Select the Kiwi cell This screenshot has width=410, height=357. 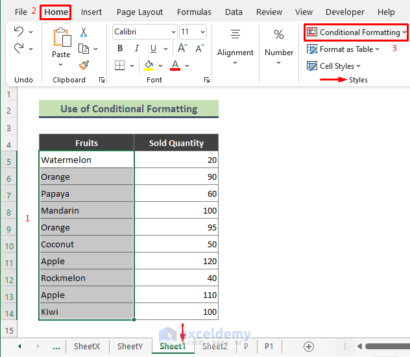click(x=86, y=312)
